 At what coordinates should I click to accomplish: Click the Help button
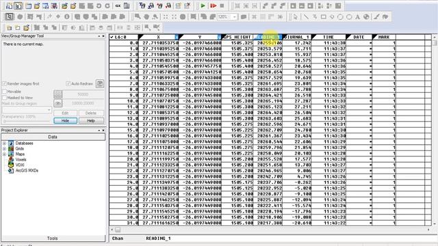tap(91, 121)
